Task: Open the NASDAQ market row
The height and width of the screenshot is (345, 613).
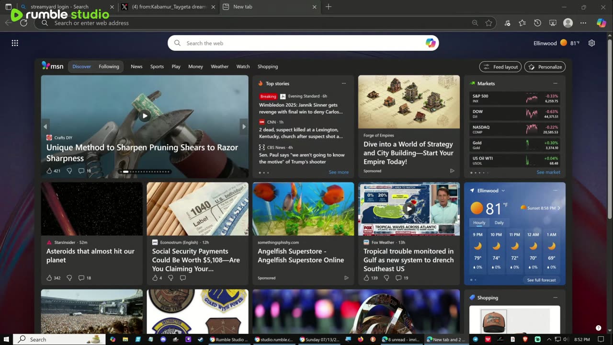Action: 515,129
